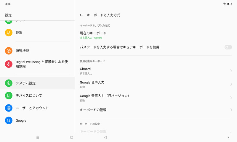Open Google 音声入力 entry
The width and height of the screenshot is (237, 142).
[156, 84]
